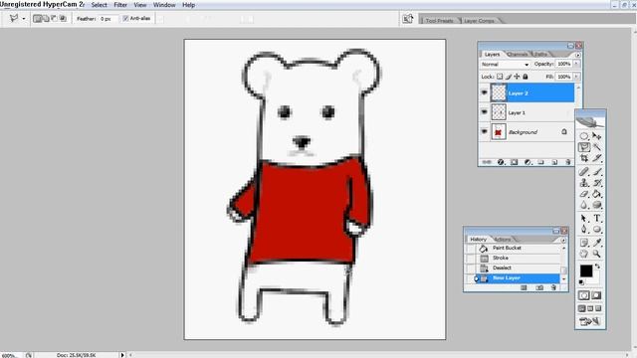Toggle lock transparent pixels
The height and width of the screenshot is (358, 637).
(500, 77)
